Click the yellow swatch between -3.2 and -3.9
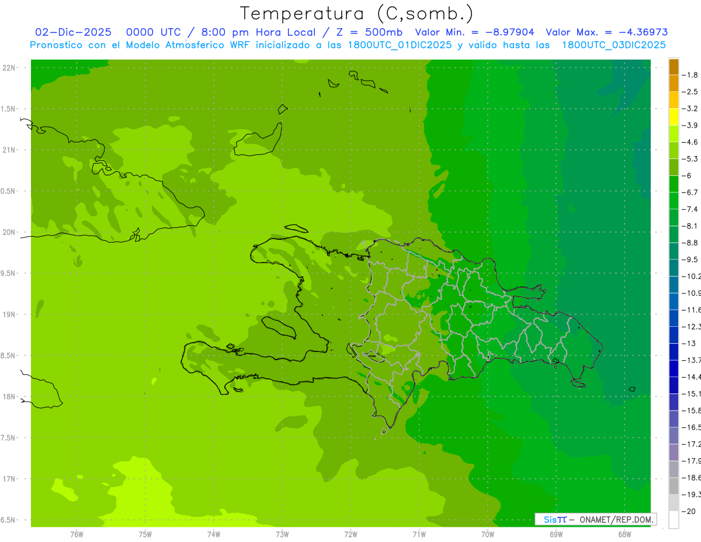The width and height of the screenshot is (701, 542). pyautogui.click(x=674, y=117)
